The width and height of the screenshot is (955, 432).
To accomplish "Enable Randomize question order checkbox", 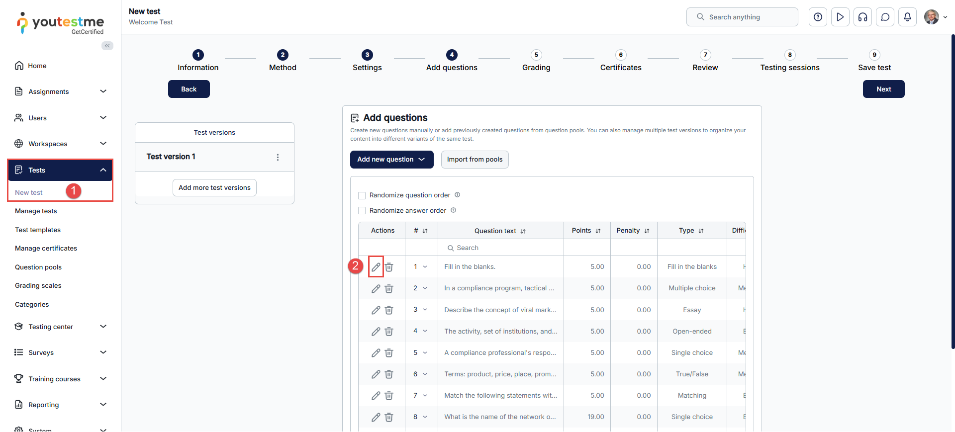I will (362, 195).
